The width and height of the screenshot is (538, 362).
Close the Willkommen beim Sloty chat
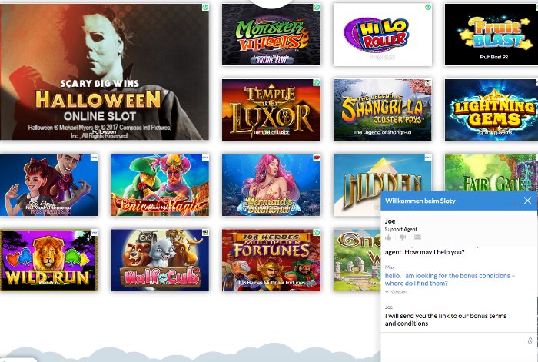coord(528,201)
